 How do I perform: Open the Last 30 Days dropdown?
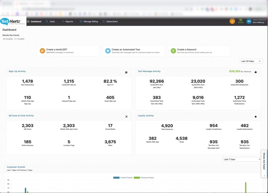[x=251, y=61]
